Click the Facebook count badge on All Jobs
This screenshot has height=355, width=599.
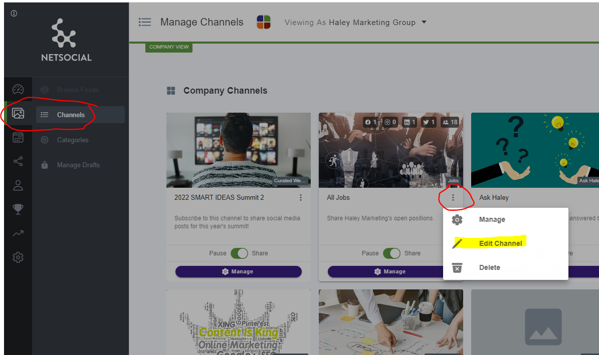click(x=370, y=122)
